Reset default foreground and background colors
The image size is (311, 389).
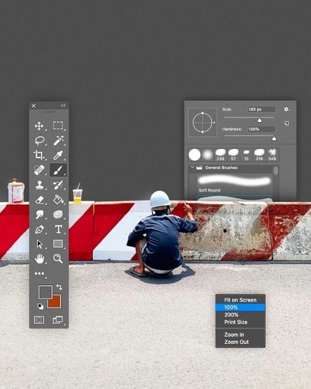(x=40, y=306)
